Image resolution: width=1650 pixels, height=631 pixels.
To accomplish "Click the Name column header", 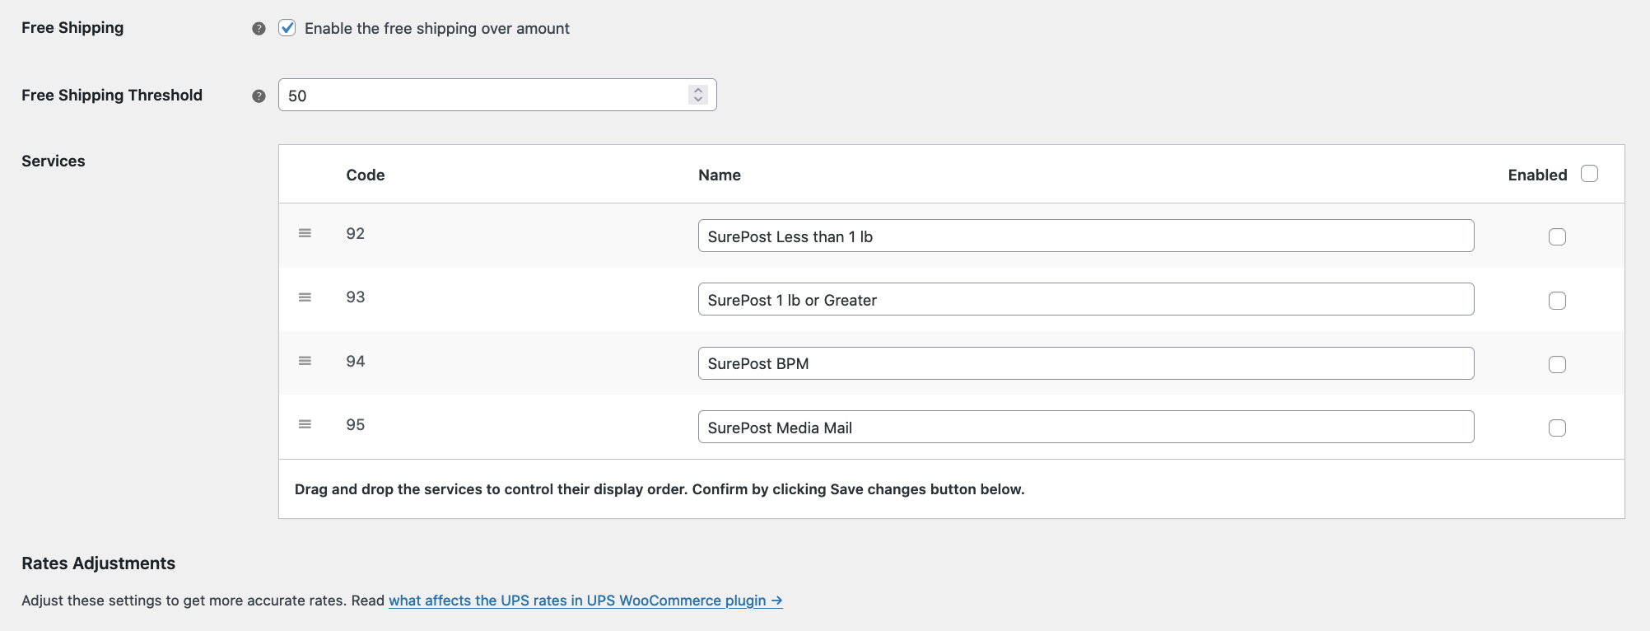I will 720,175.
